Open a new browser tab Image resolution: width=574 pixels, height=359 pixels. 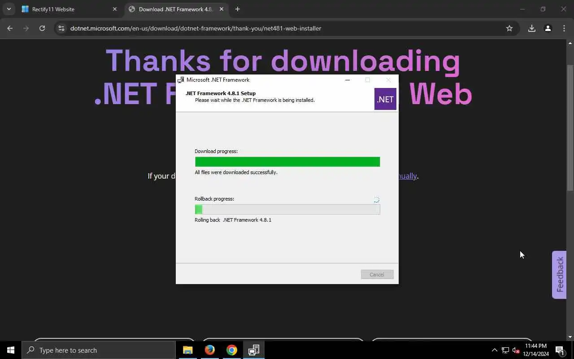point(238,9)
